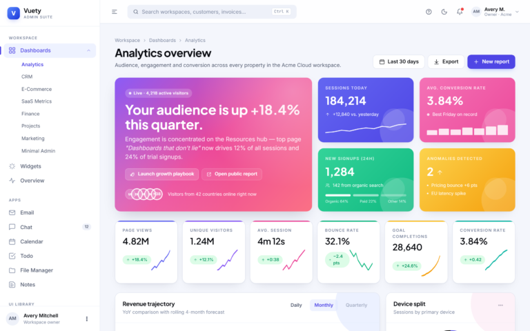Click the Notes document icon

tap(12, 285)
